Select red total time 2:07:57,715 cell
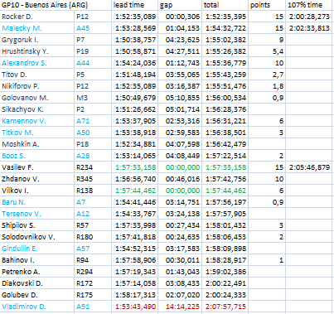Screen dimensions: 334x314 (x=225, y=307)
